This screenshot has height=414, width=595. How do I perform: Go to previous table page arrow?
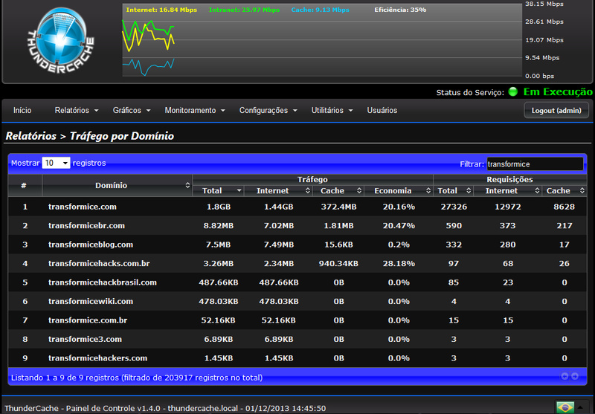pyautogui.click(x=565, y=376)
